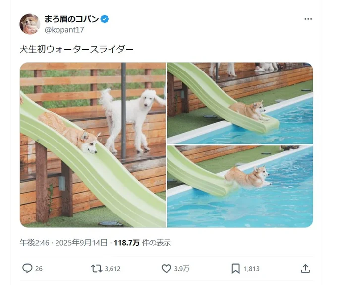Open the photo of corgi jumping into pool
Screen dimensions: 337x285
[240, 187]
